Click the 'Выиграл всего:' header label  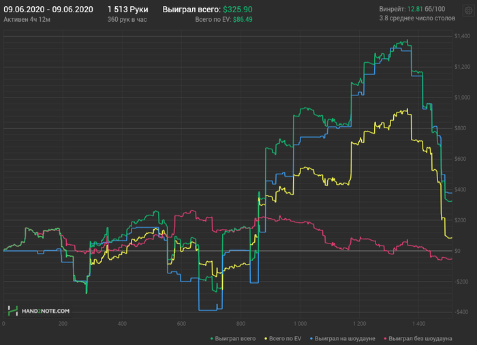coord(191,10)
